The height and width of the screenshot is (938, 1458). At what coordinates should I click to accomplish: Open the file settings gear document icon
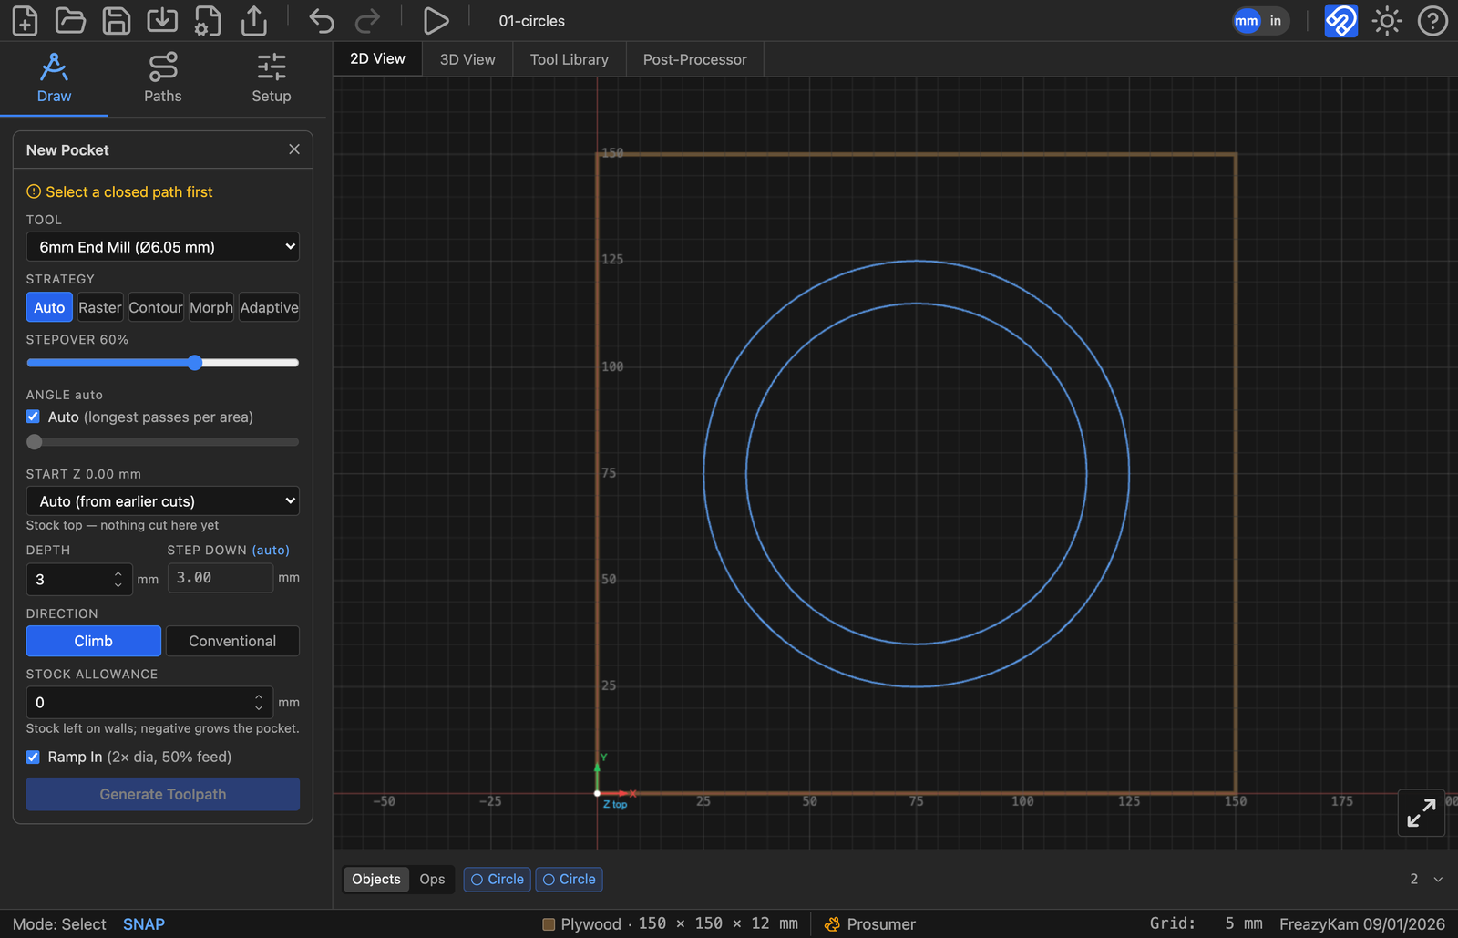point(208,20)
